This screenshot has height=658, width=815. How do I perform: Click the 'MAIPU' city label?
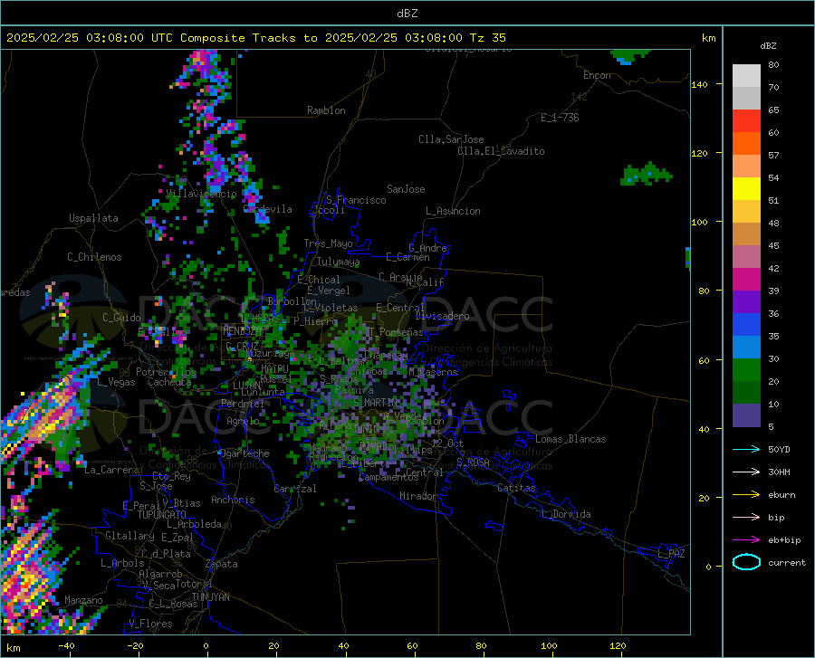274,368
